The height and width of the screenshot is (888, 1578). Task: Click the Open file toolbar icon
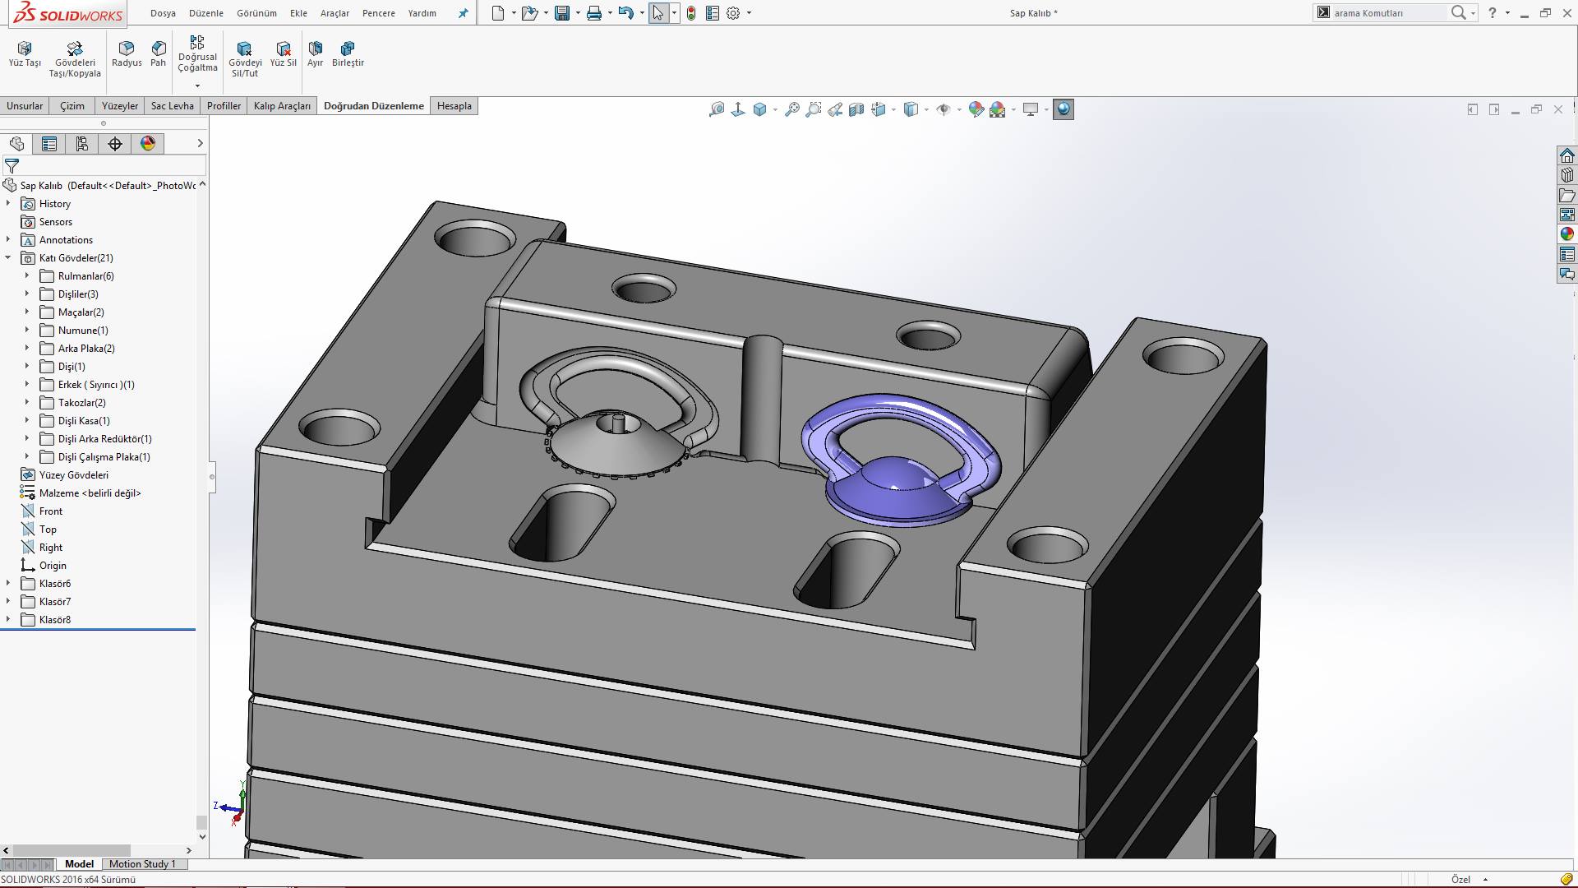[x=530, y=13]
